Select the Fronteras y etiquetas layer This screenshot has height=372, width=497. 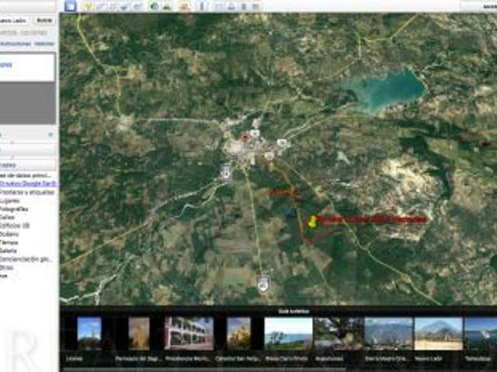pyautogui.click(x=27, y=192)
